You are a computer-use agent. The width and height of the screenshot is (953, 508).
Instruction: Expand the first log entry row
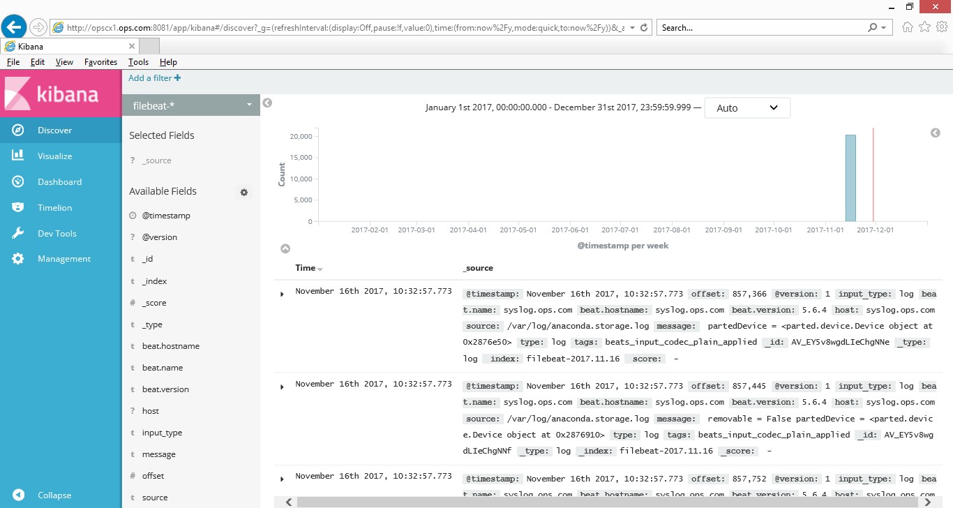click(282, 294)
